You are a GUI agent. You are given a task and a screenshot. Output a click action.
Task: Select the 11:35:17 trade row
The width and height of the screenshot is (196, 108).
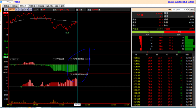[x=162, y=84]
